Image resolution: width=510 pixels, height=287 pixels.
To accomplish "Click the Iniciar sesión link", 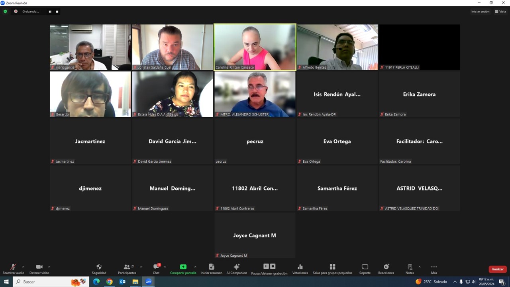I will (480, 12).
